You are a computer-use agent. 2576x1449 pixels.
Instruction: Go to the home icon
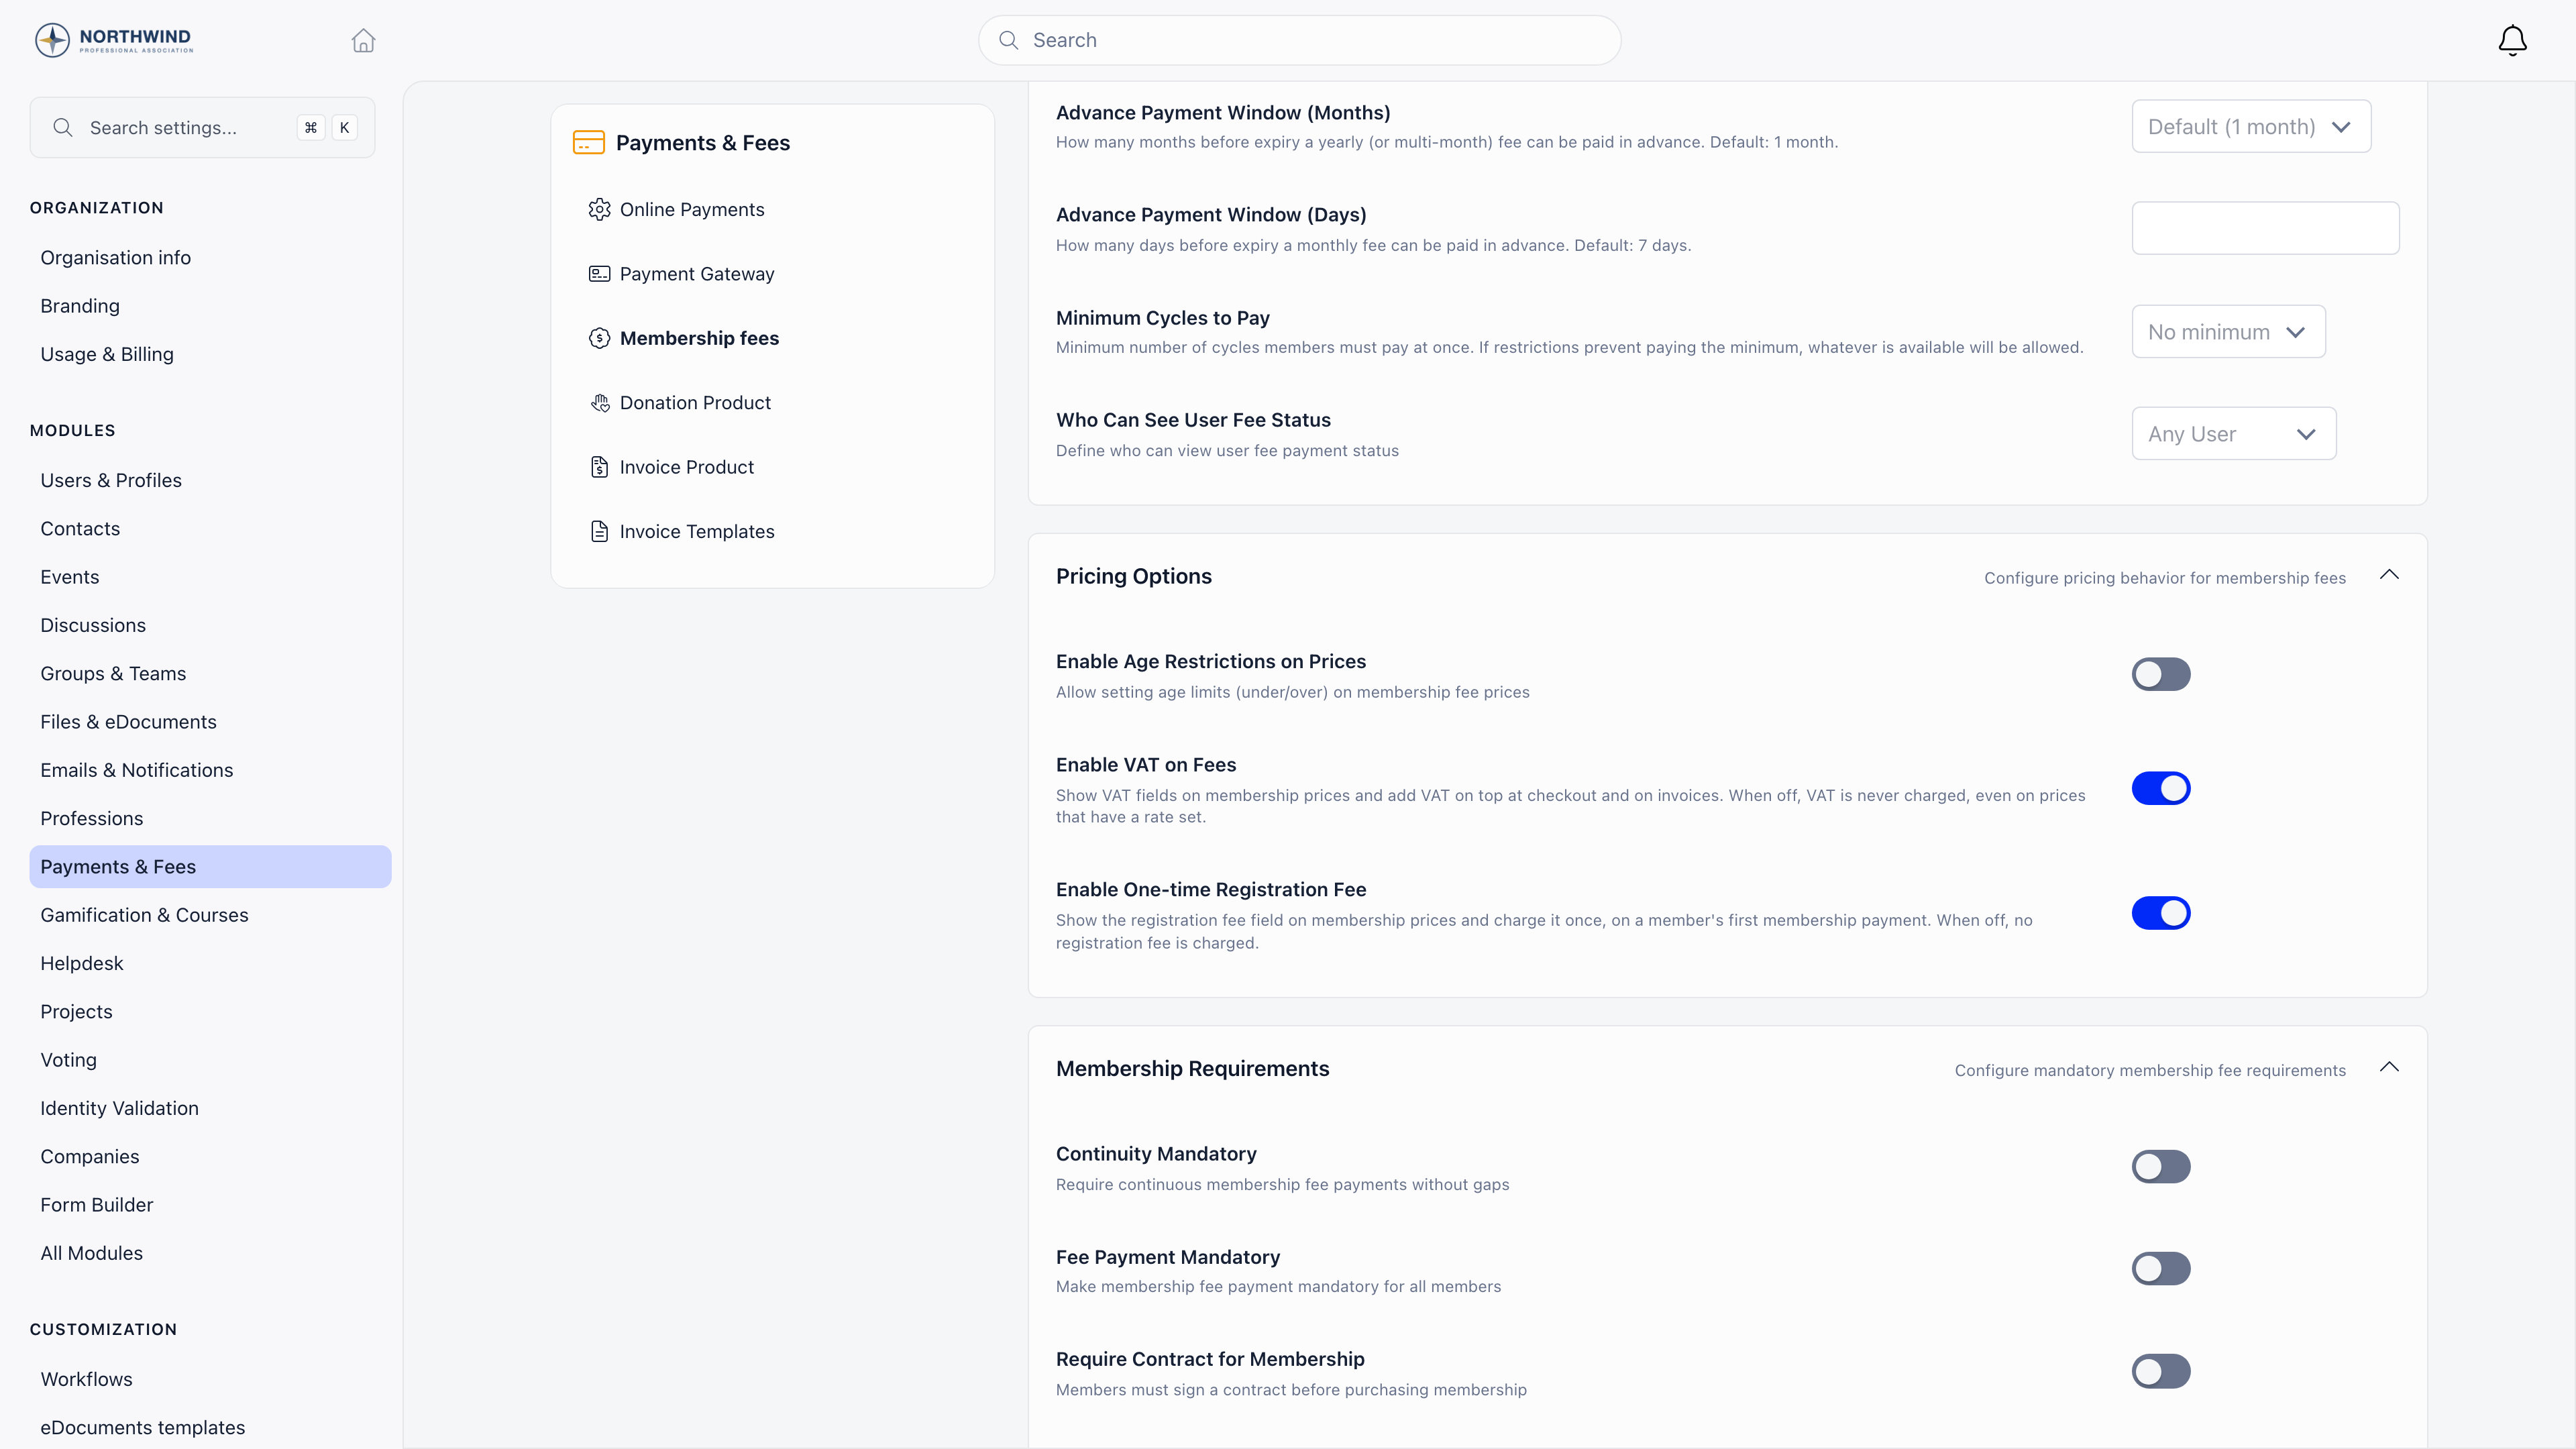point(363,40)
